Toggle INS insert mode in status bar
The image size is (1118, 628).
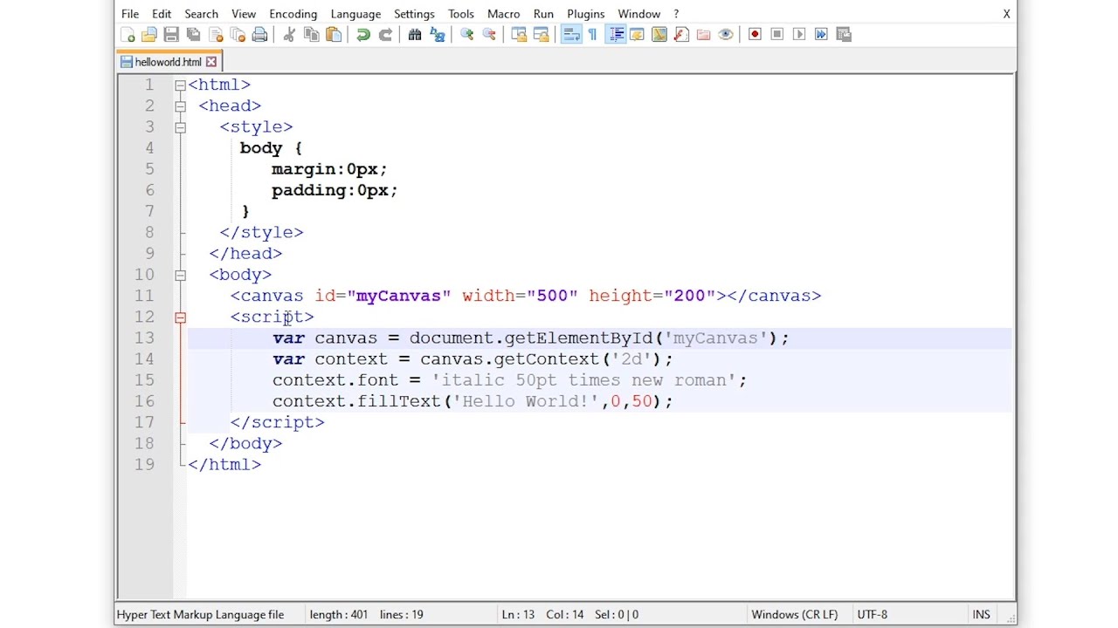click(982, 614)
